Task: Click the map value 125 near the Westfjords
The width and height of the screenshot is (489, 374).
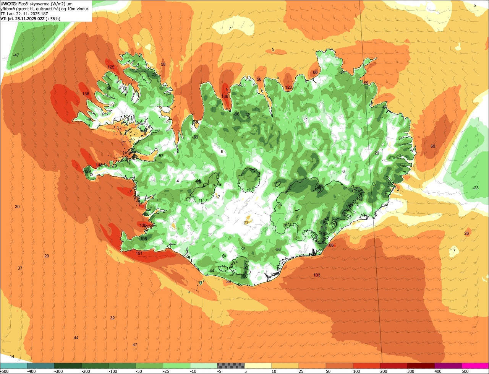Action: tap(111, 67)
